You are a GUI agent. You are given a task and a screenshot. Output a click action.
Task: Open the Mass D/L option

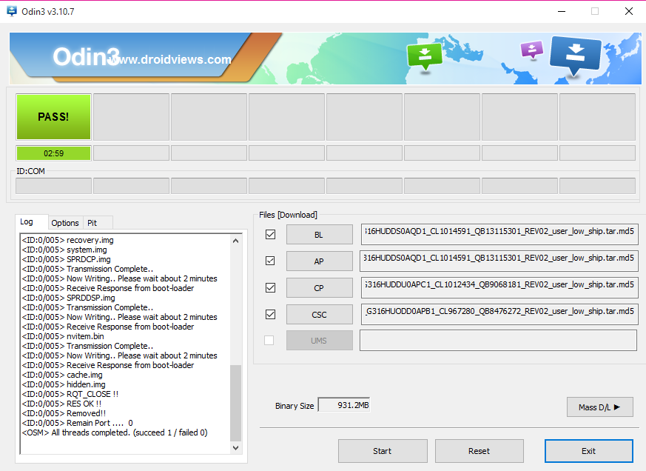click(x=600, y=407)
